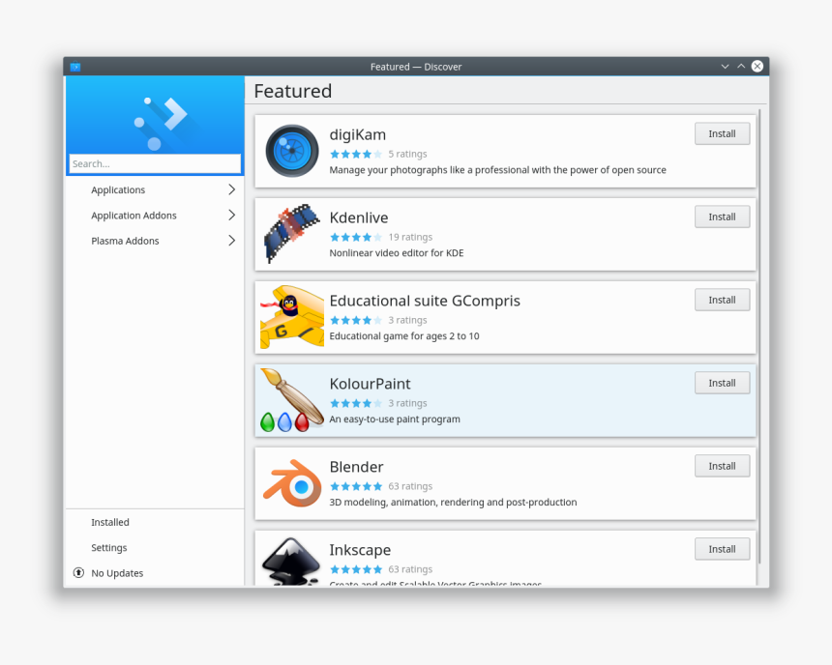The width and height of the screenshot is (832, 665).
Task: Open the Application Addons category
Action: click(x=155, y=216)
